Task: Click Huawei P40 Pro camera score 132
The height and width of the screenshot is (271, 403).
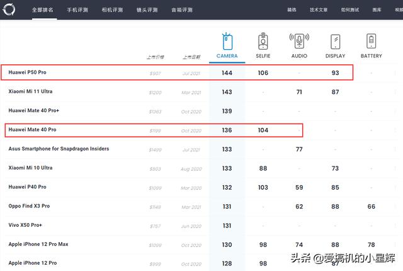Action: [227, 187]
